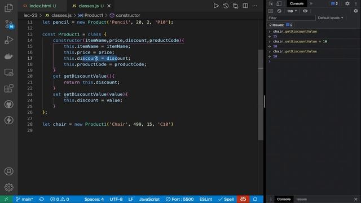The width and height of the screenshot is (361, 203).
Task: Change indentation via Spaces: 4
Action: [x=94, y=199]
